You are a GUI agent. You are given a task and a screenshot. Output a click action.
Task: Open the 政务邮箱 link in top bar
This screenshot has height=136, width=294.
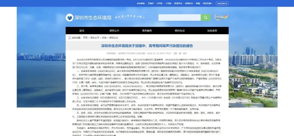(x=141, y=3)
